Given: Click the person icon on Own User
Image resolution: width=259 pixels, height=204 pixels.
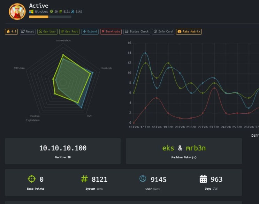Looking at the screenshot, I should coord(40,31).
